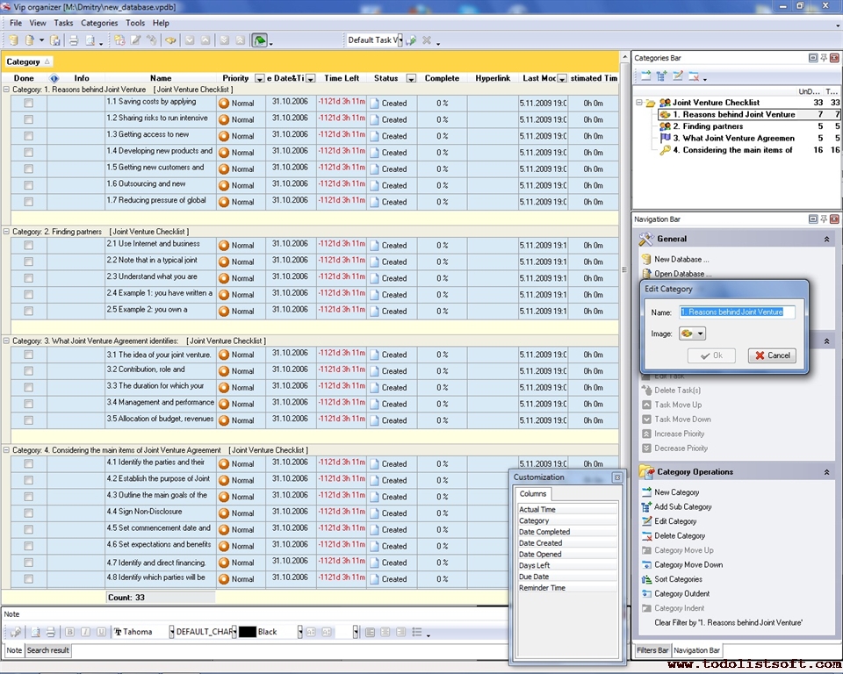Click Clear Filter by '1. Reasons behind Joint Venture'

tap(728, 622)
